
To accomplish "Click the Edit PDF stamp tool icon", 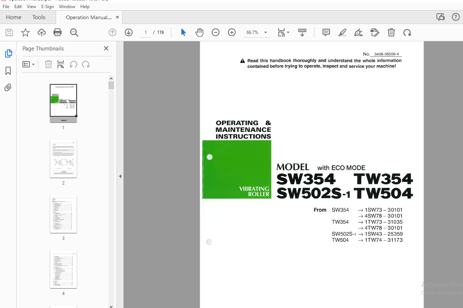I will [375, 32].
